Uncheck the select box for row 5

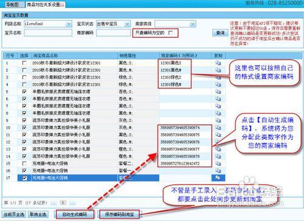(x=24, y=92)
